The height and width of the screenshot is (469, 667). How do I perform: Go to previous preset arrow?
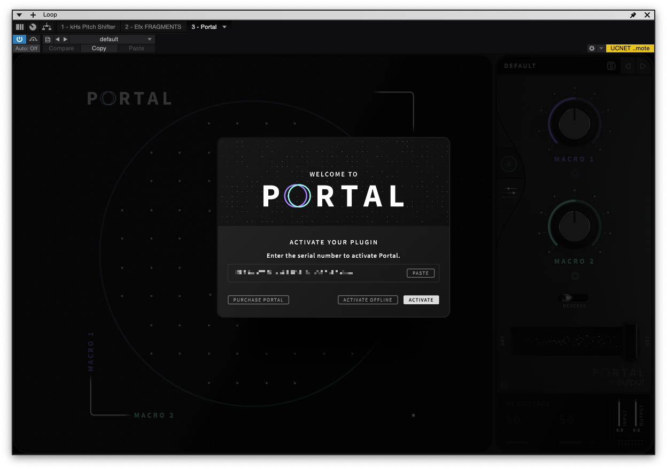[x=58, y=39]
